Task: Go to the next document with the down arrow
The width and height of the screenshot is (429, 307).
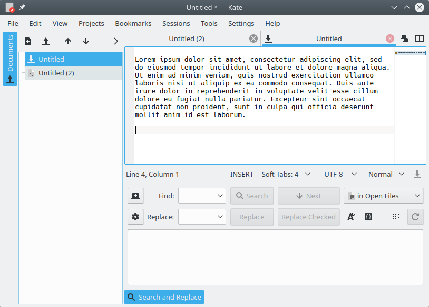Action: (86, 41)
